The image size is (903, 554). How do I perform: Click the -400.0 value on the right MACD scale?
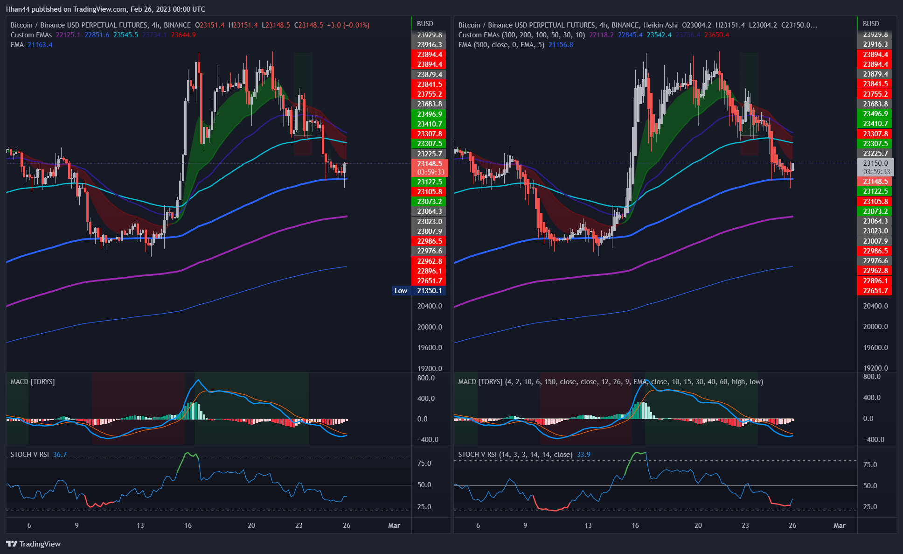pos(873,440)
